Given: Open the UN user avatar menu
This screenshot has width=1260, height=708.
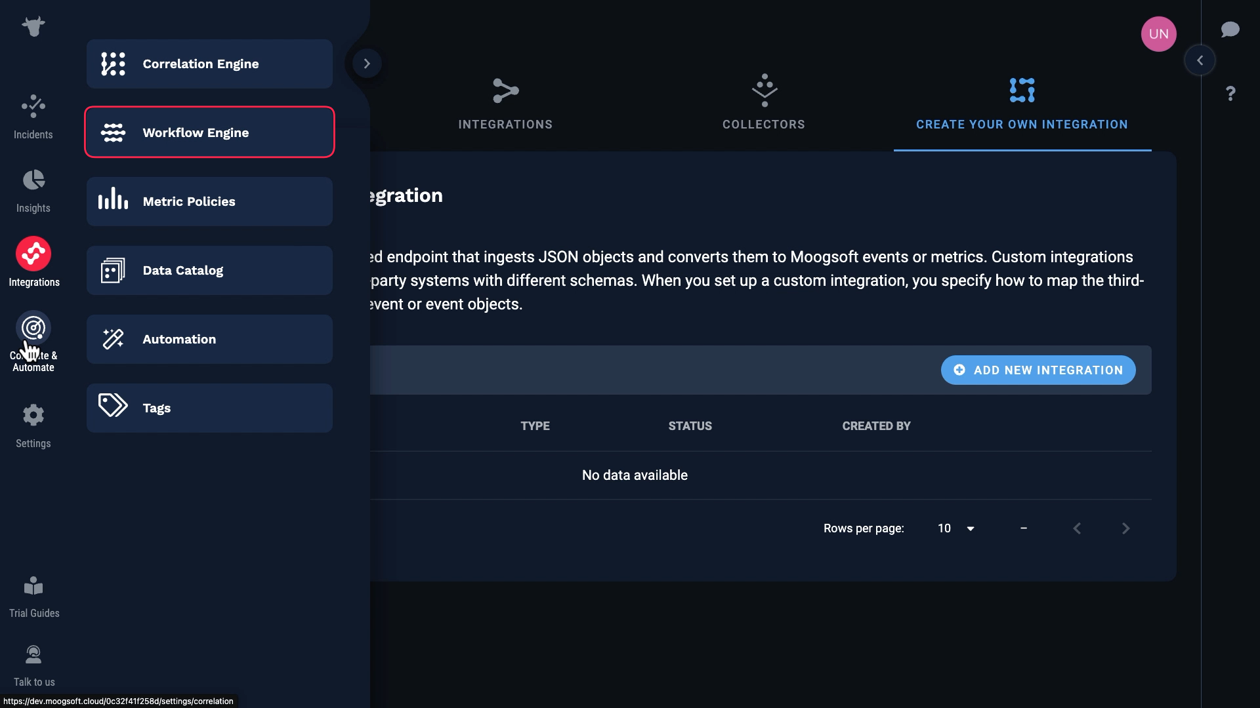Looking at the screenshot, I should [x=1158, y=34].
